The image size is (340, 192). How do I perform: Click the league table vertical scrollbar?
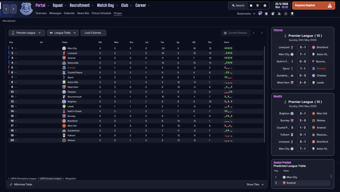264,94
